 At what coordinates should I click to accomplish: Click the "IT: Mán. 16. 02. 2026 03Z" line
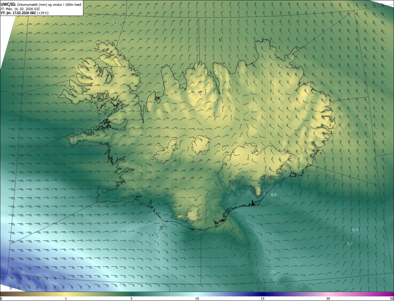pos(21,9)
